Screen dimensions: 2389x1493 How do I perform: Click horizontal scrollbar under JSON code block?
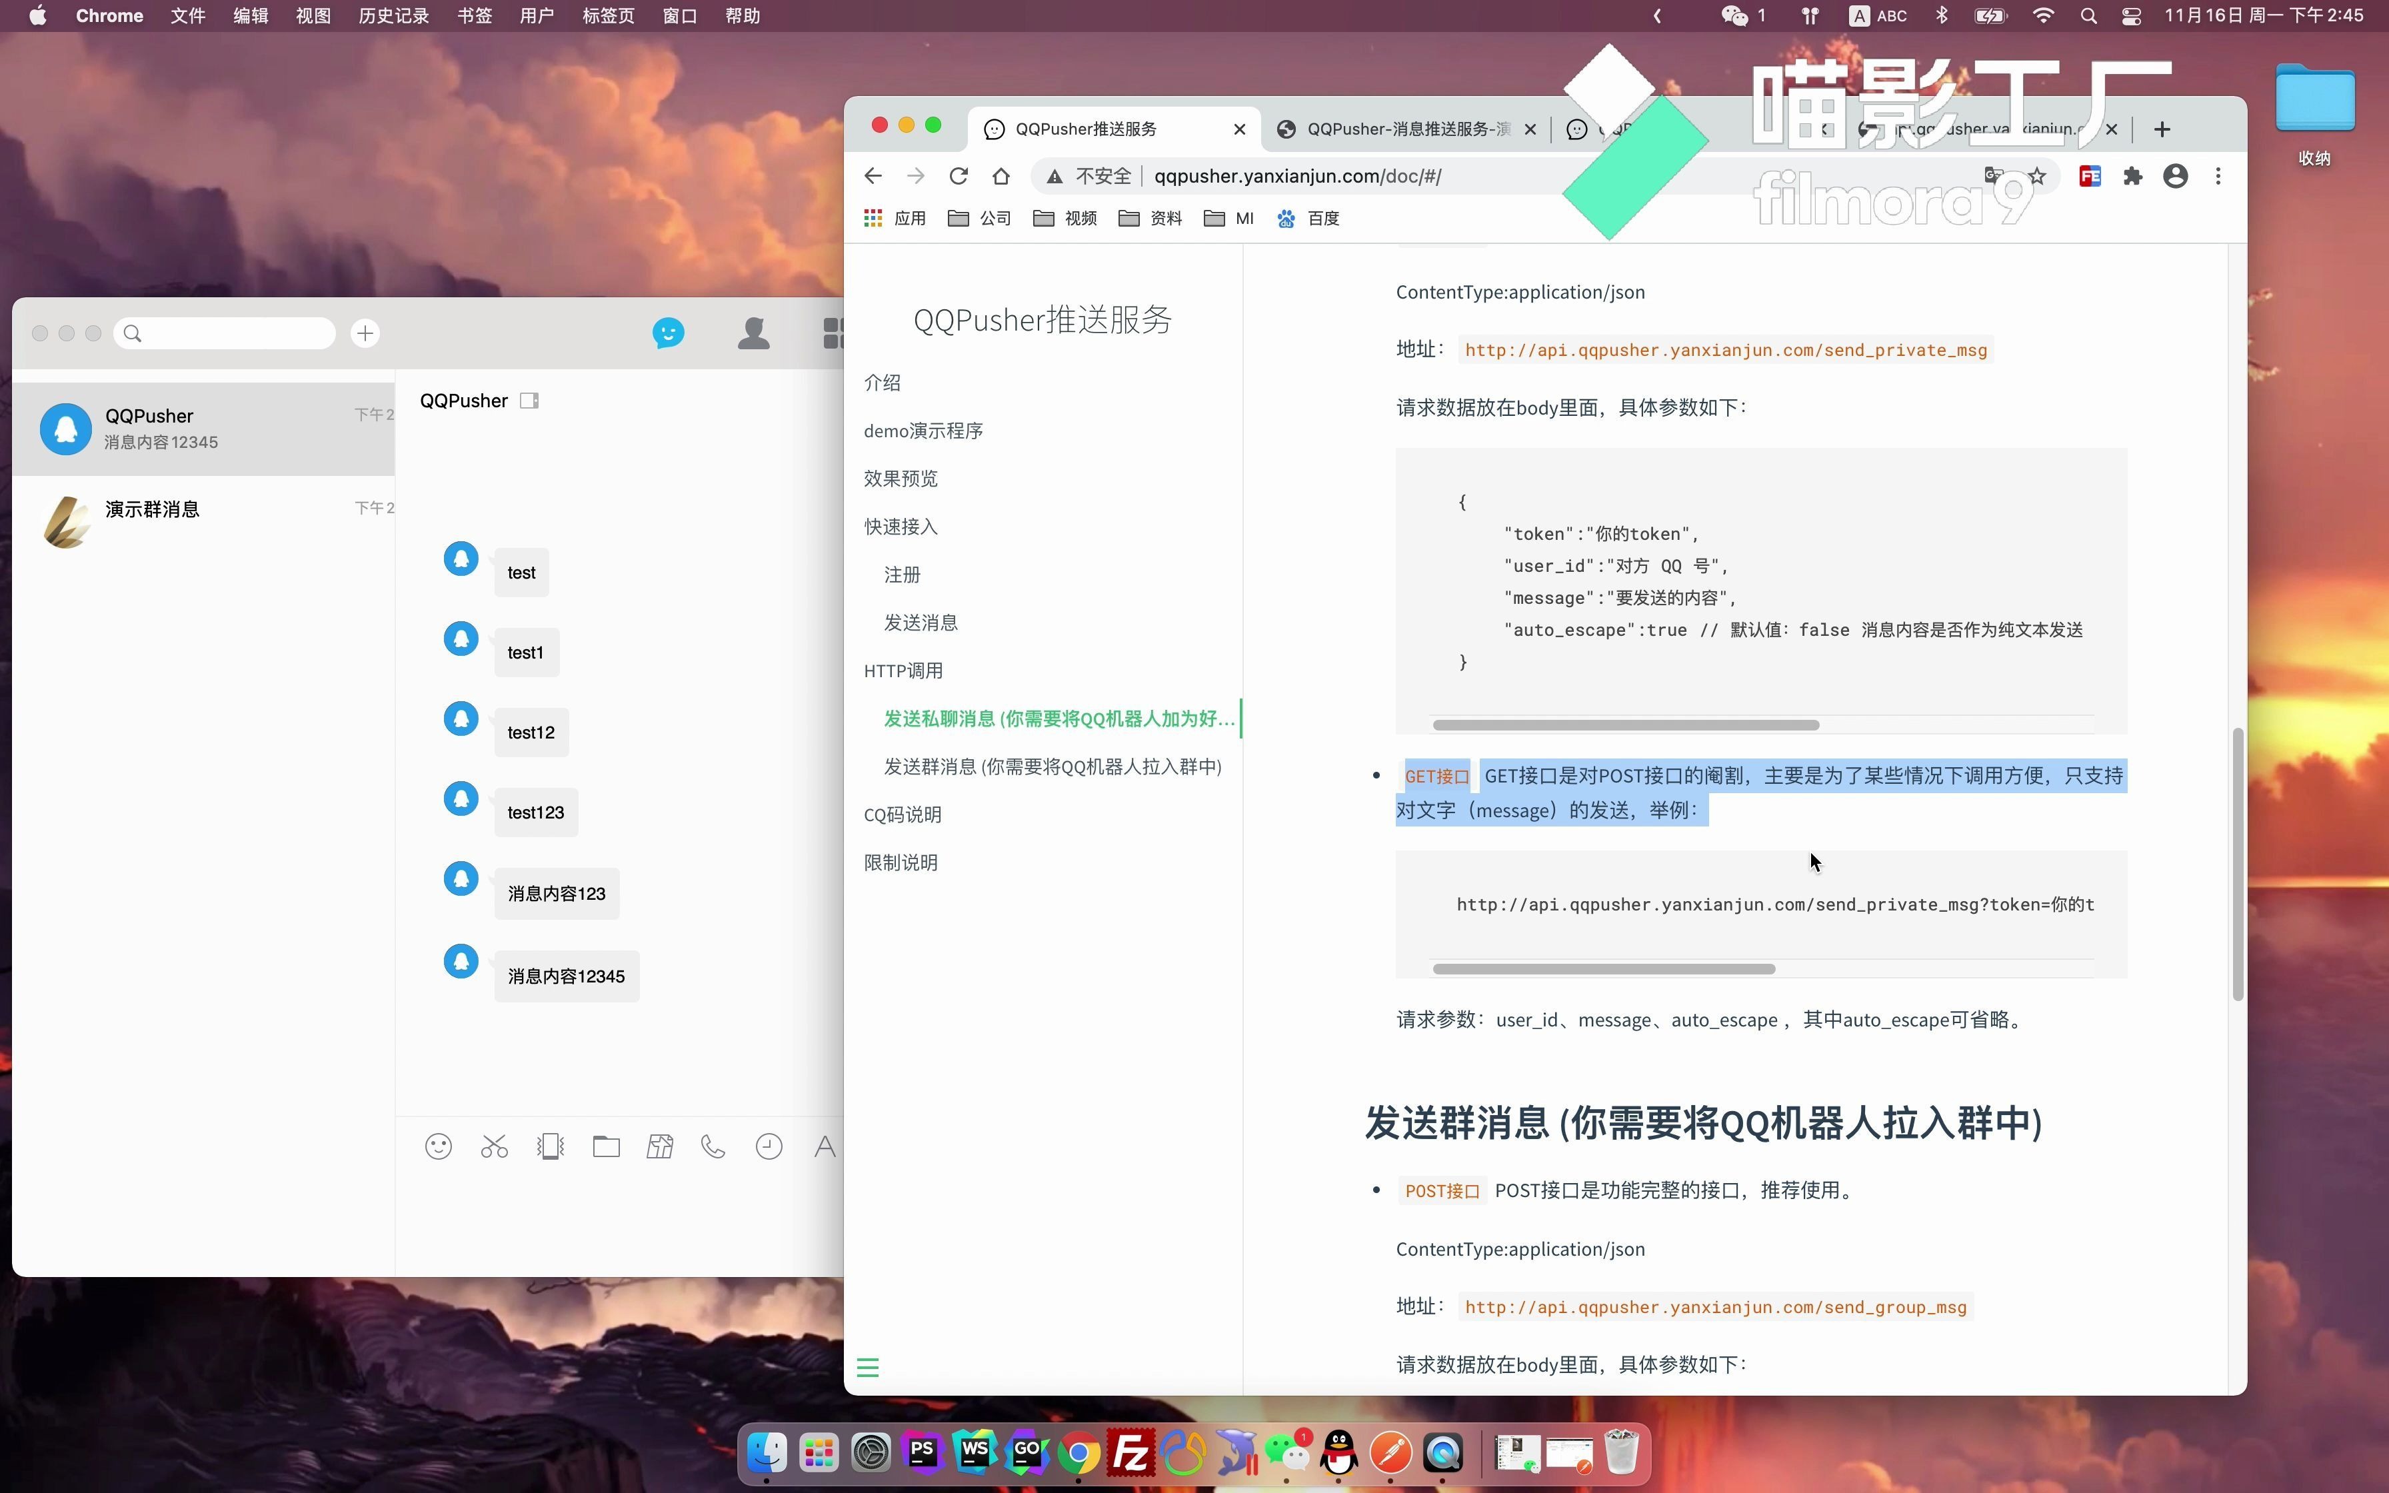coord(1625,725)
